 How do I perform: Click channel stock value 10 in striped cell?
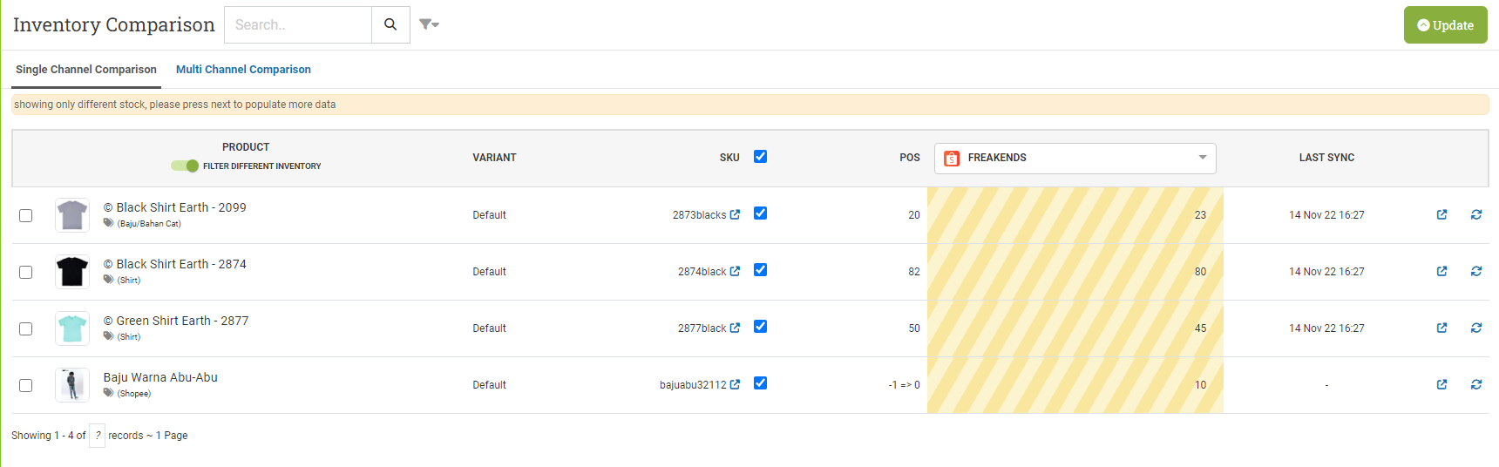[x=1200, y=385]
